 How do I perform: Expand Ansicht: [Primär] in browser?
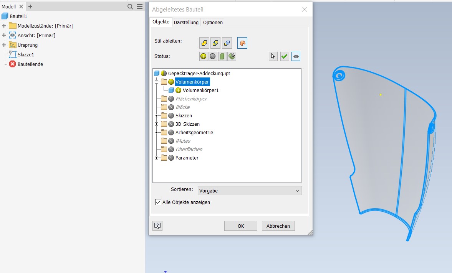[4, 35]
